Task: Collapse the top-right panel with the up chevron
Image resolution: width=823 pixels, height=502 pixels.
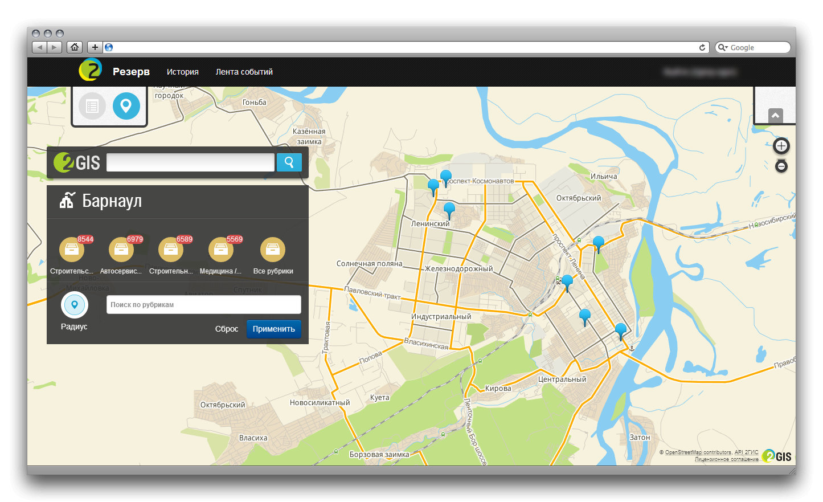Action: [x=775, y=116]
